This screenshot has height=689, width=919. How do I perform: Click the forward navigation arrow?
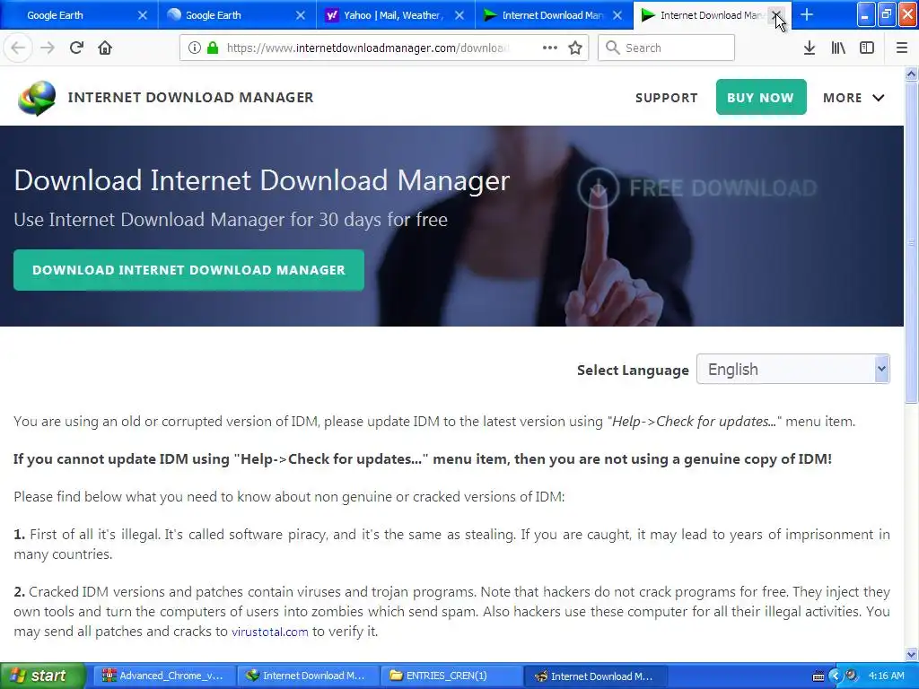point(48,48)
